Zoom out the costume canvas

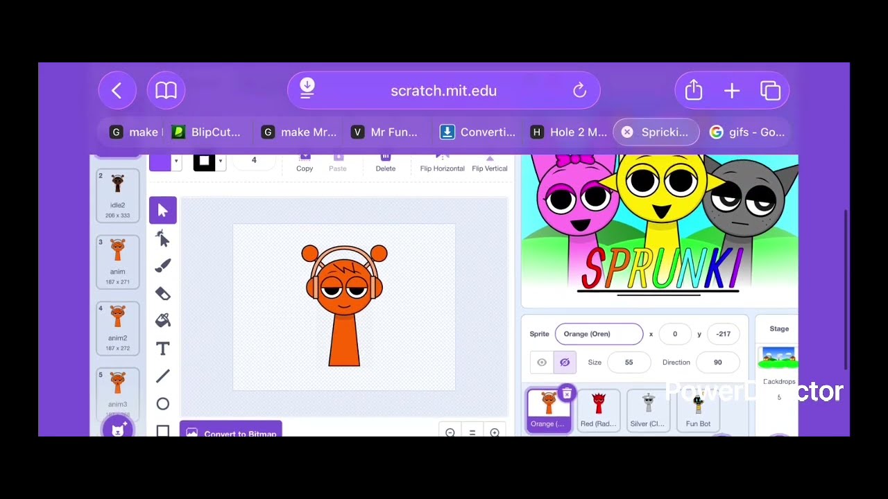point(450,432)
